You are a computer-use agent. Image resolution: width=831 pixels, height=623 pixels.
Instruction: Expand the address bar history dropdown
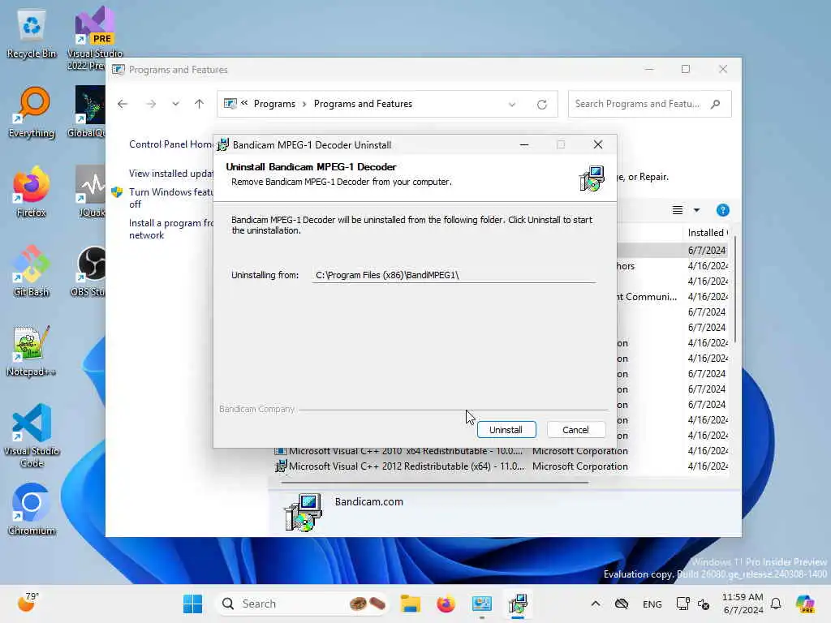point(512,105)
